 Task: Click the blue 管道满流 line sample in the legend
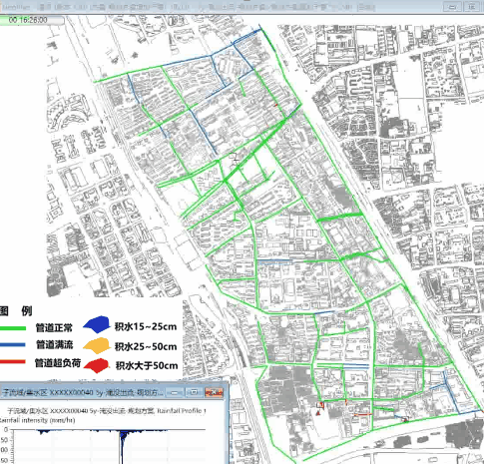[x=13, y=345]
